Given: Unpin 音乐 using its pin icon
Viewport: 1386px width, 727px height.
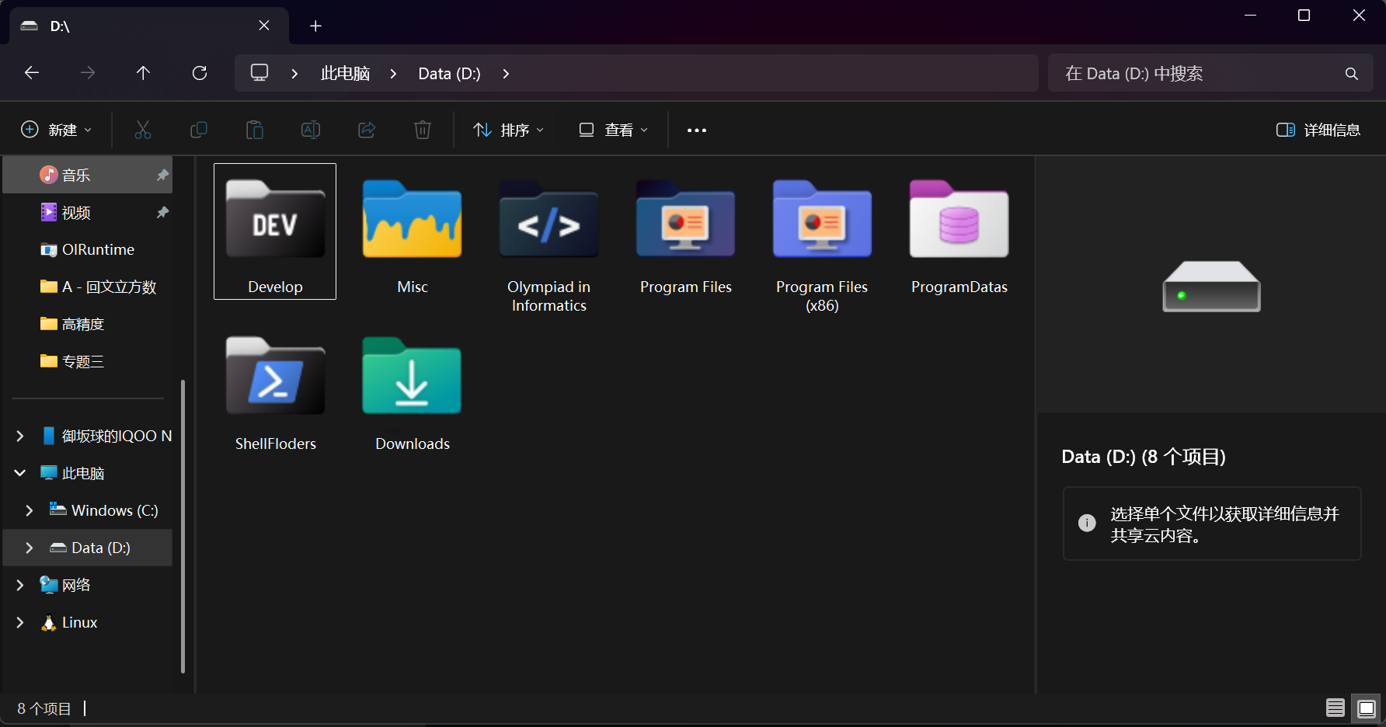Looking at the screenshot, I should pyautogui.click(x=162, y=175).
